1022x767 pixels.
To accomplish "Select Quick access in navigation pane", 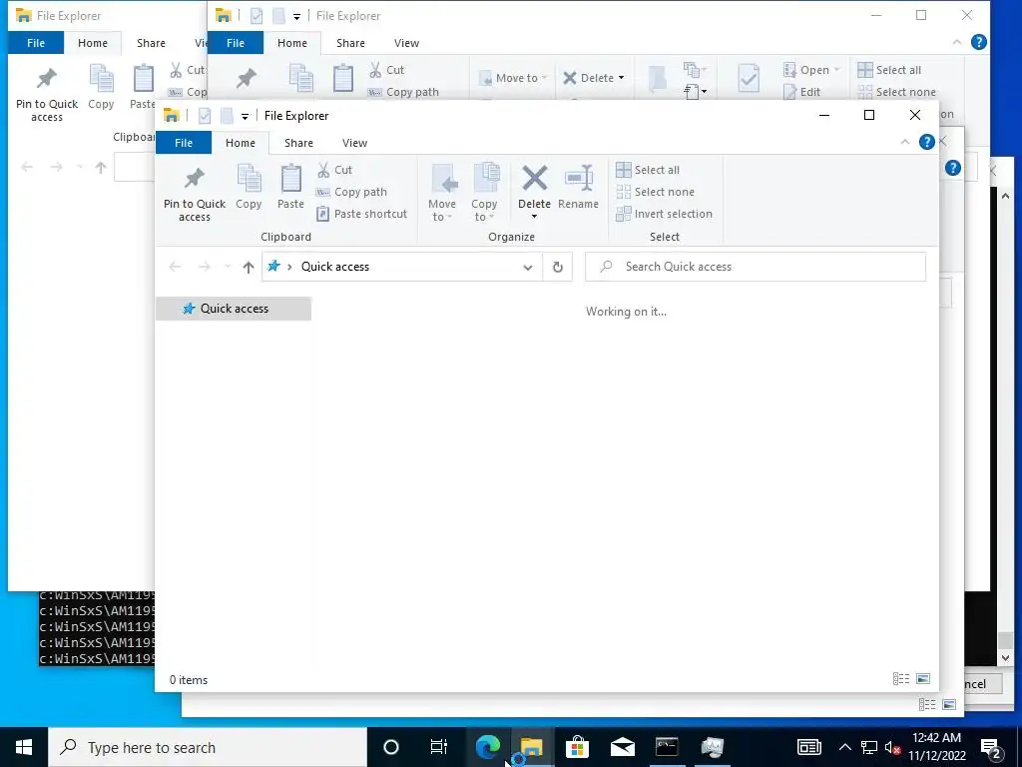I will (x=234, y=309).
